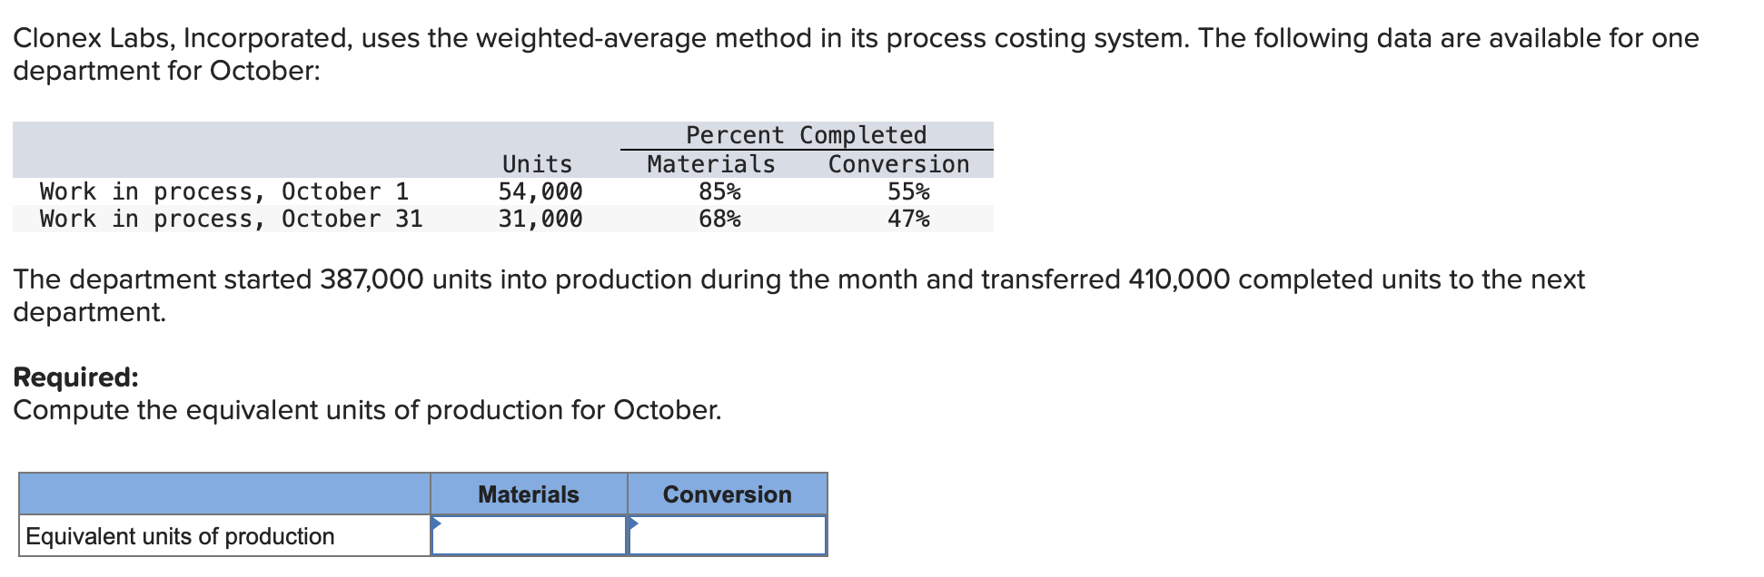Select the 31,000 units value
Viewport: 1764px width, 577px height.
(x=542, y=219)
